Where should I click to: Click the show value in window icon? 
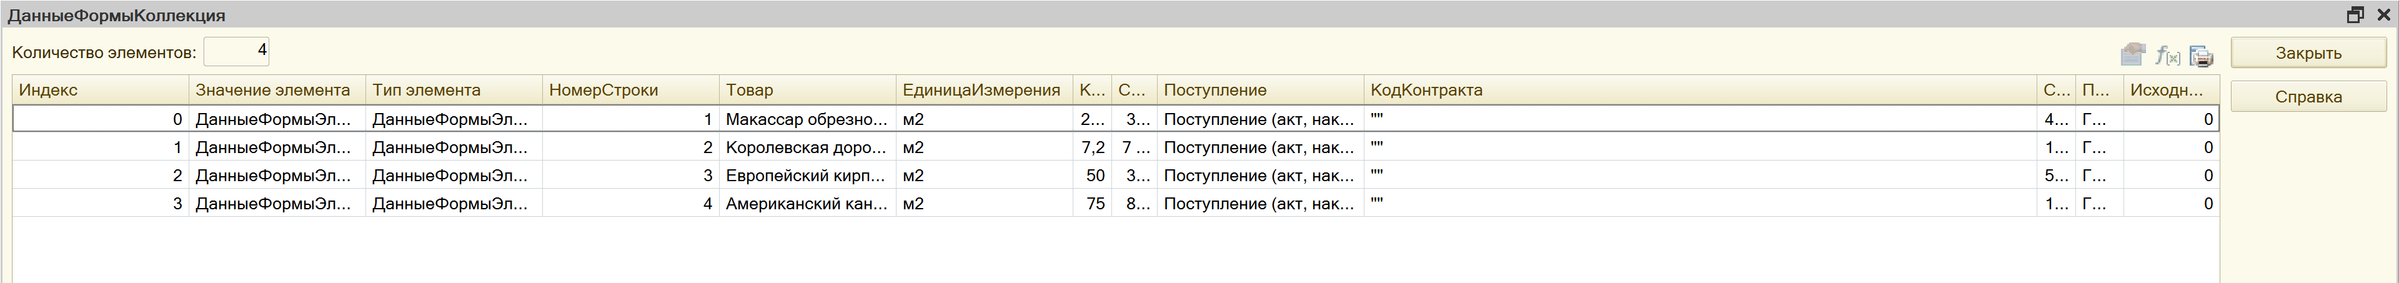pos(2133,55)
